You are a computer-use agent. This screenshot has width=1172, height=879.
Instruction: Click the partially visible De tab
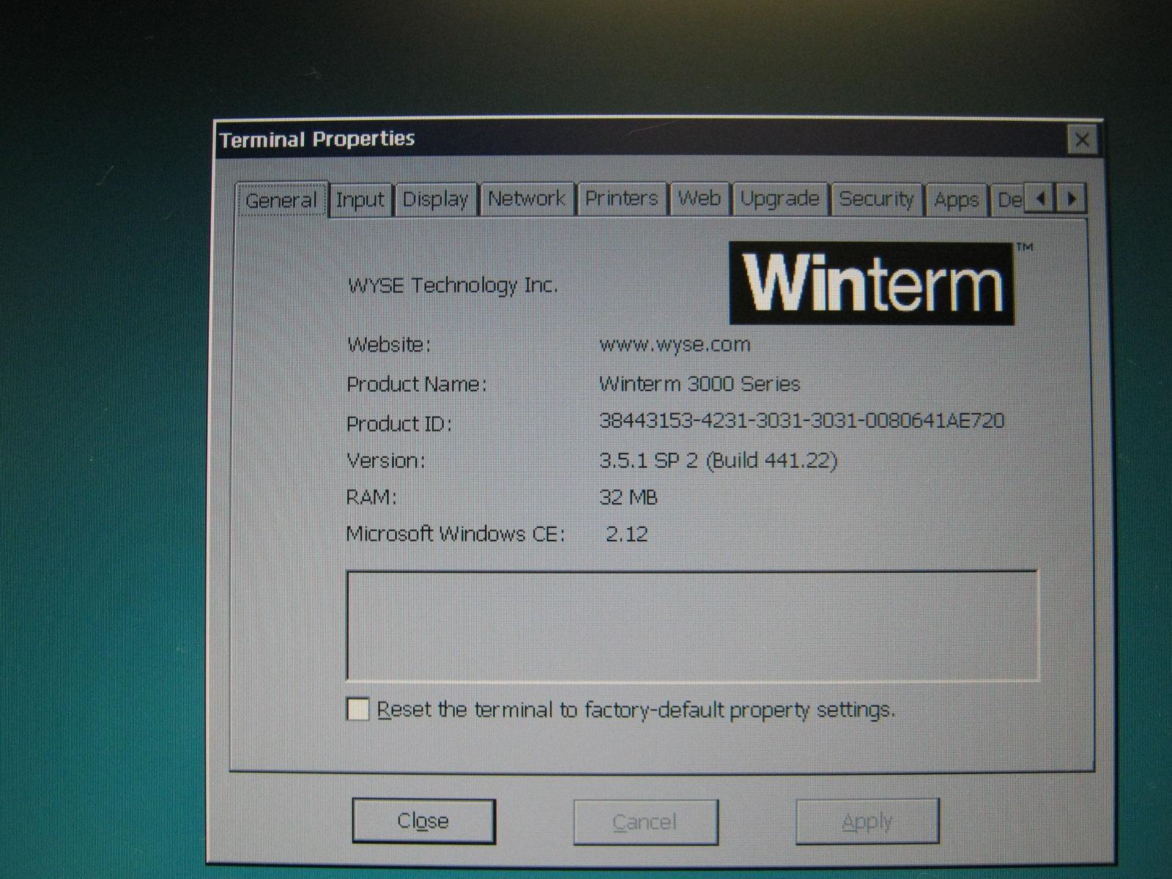click(x=1009, y=199)
